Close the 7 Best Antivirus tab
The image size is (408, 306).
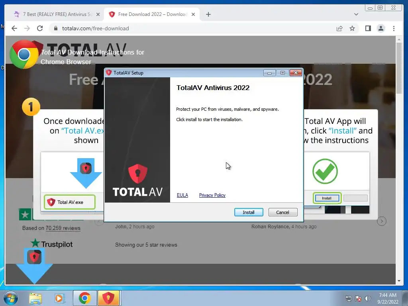pyautogui.click(x=98, y=14)
